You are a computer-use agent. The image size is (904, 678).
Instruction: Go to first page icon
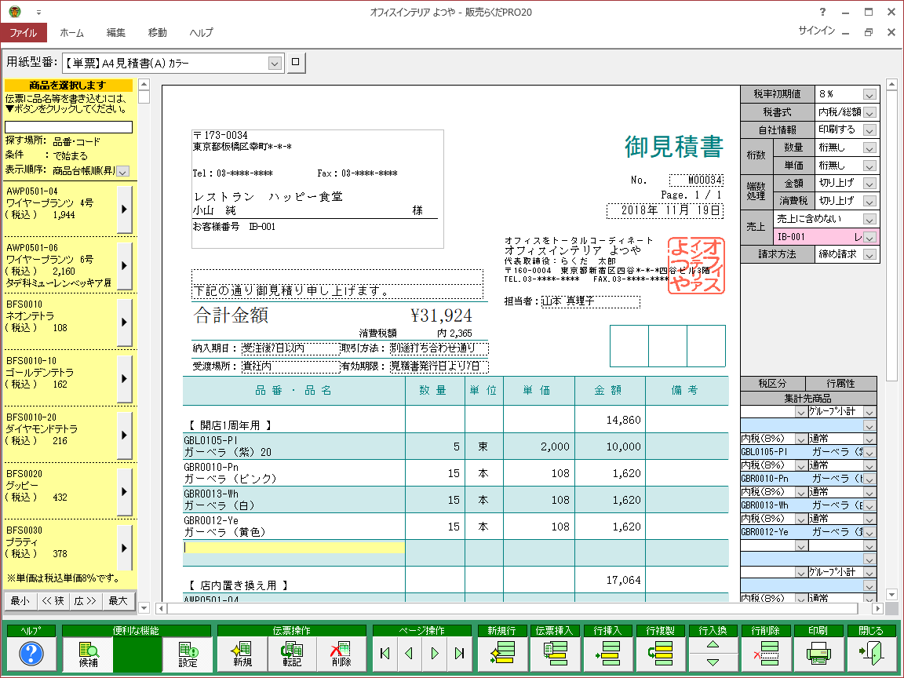click(385, 653)
